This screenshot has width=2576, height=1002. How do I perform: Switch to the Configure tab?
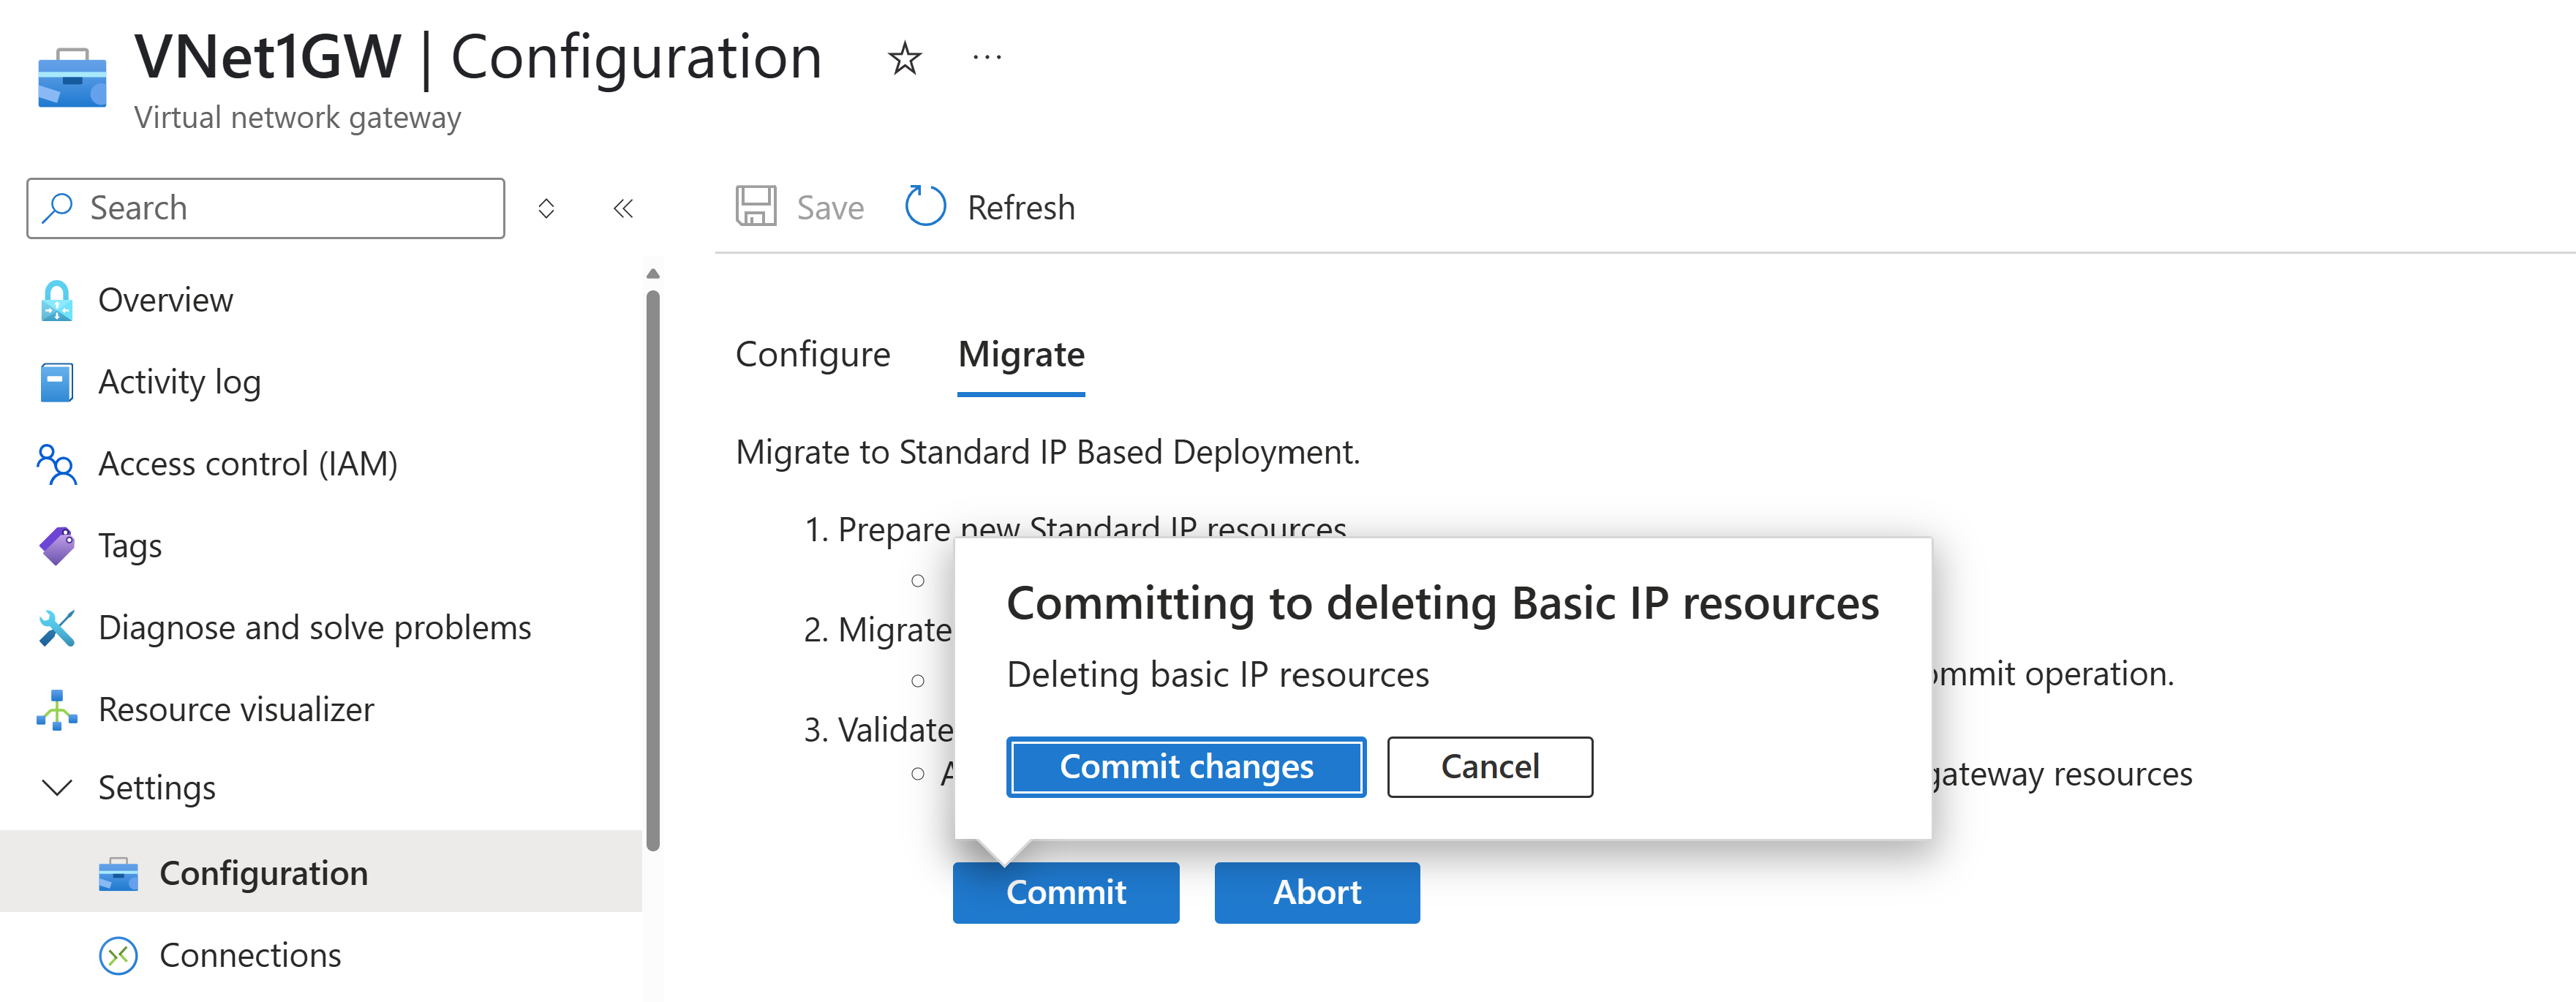tap(812, 355)
